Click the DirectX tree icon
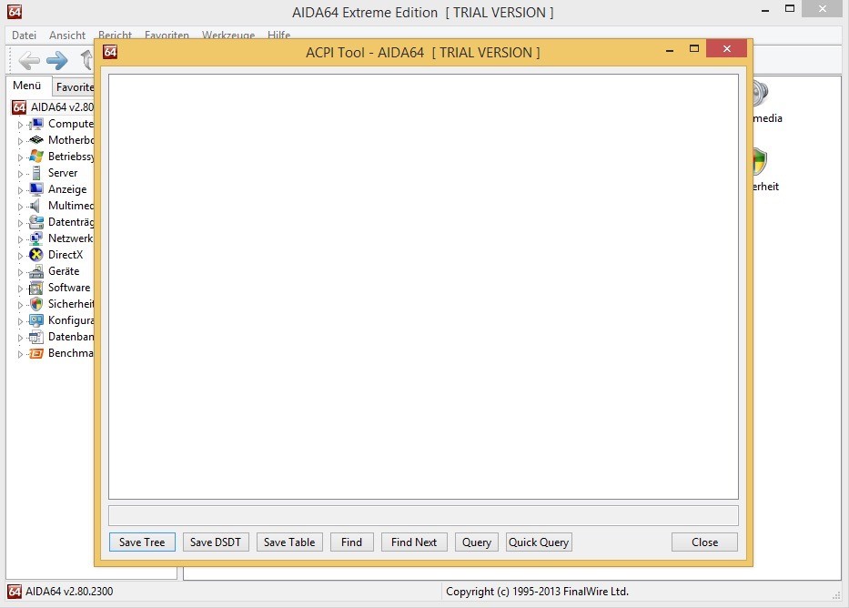Viewport: 849px width, 608px height. (x=36, y=255)
